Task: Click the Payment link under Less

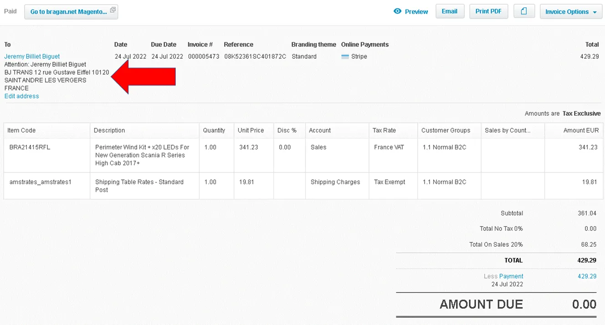Action: pyautogui.click(x=511, y=276)
